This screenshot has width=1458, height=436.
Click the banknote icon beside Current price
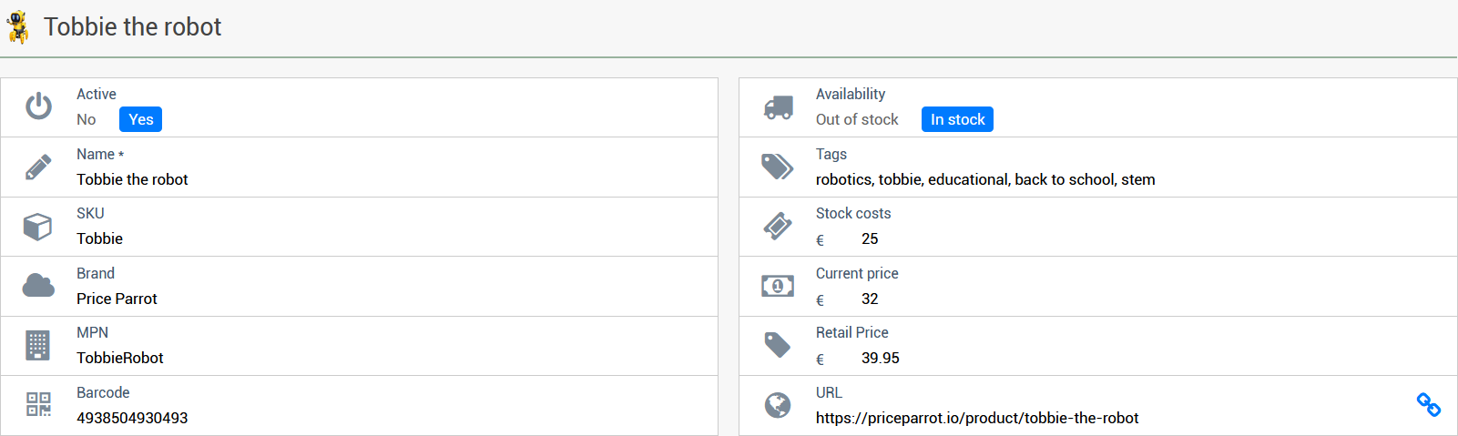(x=778, y=286)
